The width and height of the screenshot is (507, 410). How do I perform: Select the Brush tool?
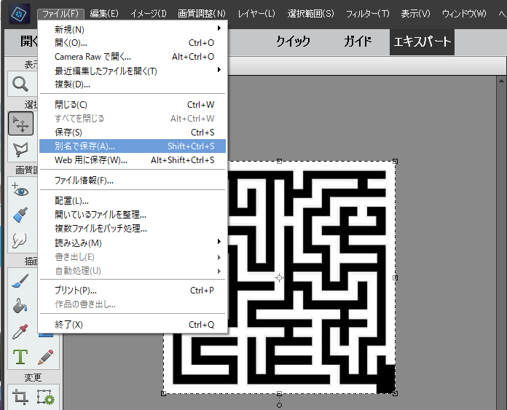click(20, 282)
